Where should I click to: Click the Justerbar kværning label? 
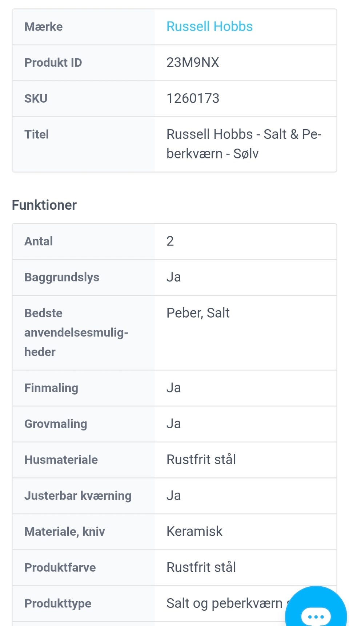pos(78,496)
